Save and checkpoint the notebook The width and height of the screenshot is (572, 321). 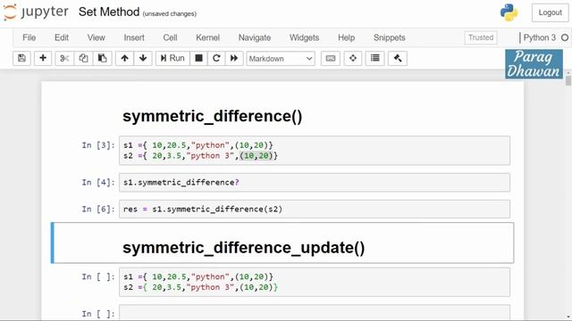(21, 58)
